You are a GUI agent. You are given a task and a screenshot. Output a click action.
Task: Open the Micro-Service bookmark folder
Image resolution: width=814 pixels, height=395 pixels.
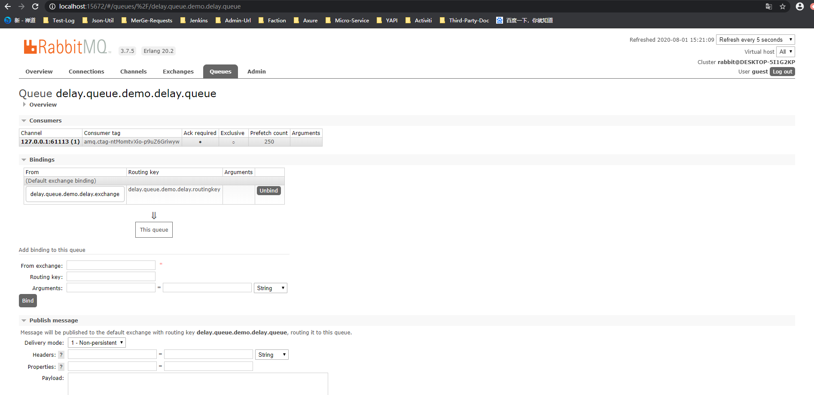tap(348, 20)
